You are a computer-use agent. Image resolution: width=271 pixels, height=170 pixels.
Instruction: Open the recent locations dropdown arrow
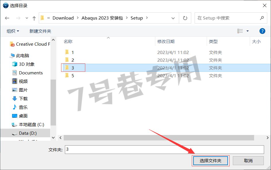[x=27, y=18]
